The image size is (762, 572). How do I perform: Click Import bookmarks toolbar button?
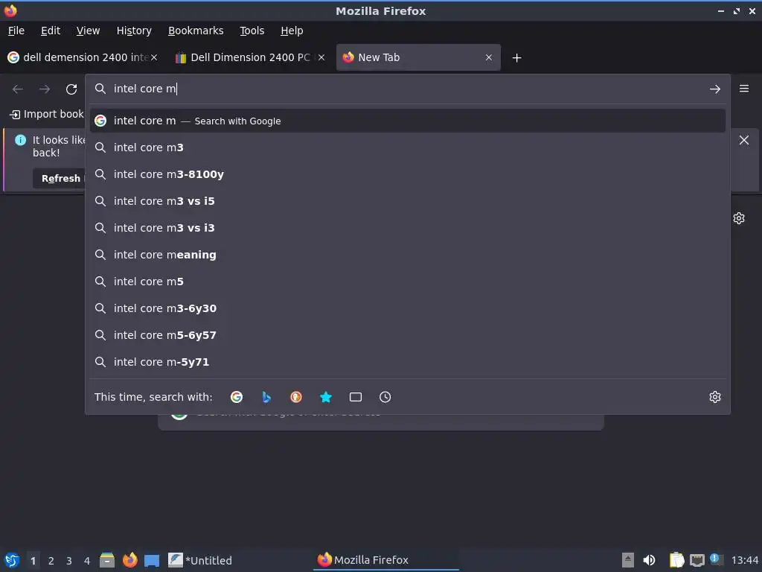[x=47, y=114]
